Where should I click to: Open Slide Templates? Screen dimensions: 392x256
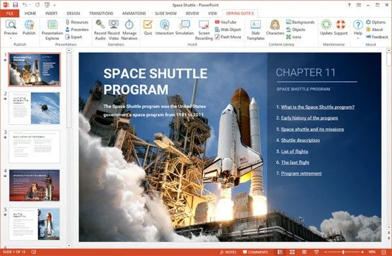(255, 30)
